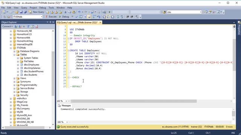Collapse the Tables folder node

click(14, 55)
